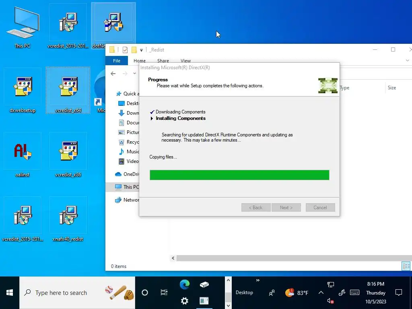Click the muted volume icon in tray
Image resolution: width=412 pixels, height=309 pixels.
pyautogui.click(x=330, y=301)
